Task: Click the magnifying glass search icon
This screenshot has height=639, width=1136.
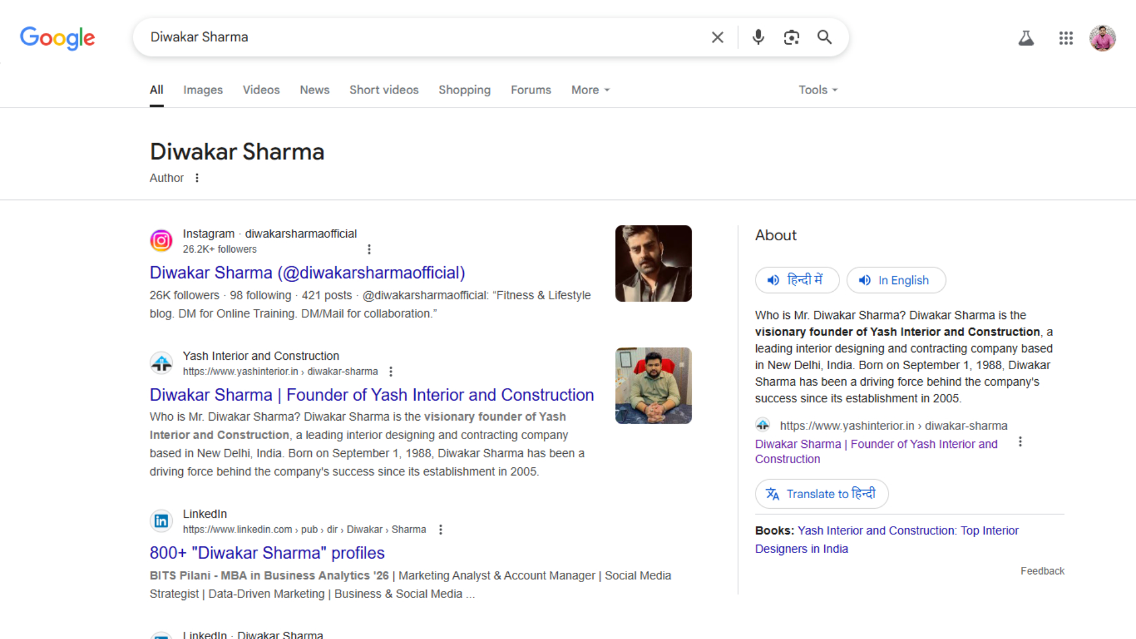Action: coord(824,37)
